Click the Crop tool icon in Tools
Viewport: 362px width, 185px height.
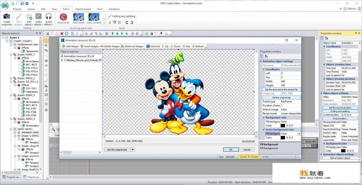pyautogui.click(x=119, y=22)
